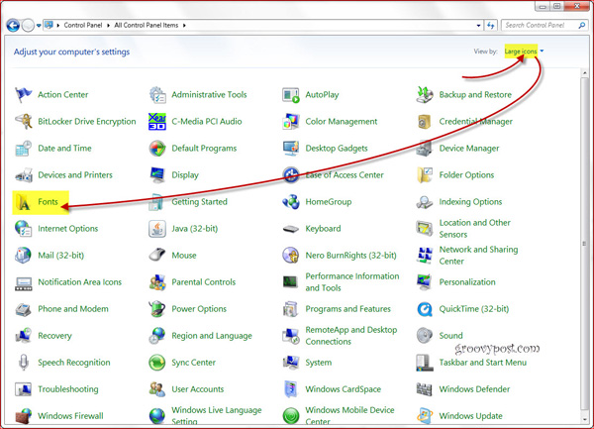
Task: Click the Keyboard icon
Action: (291, 229)
